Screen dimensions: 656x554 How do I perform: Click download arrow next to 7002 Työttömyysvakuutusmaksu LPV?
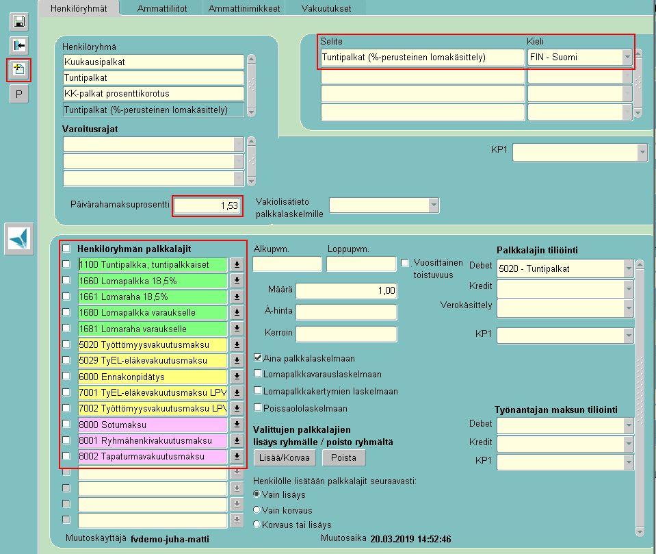pos(237,408)
